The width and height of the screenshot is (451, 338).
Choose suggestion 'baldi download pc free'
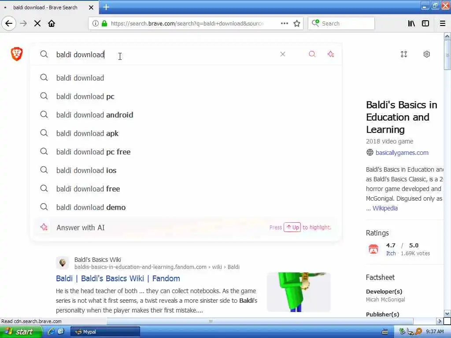point(186,152)
